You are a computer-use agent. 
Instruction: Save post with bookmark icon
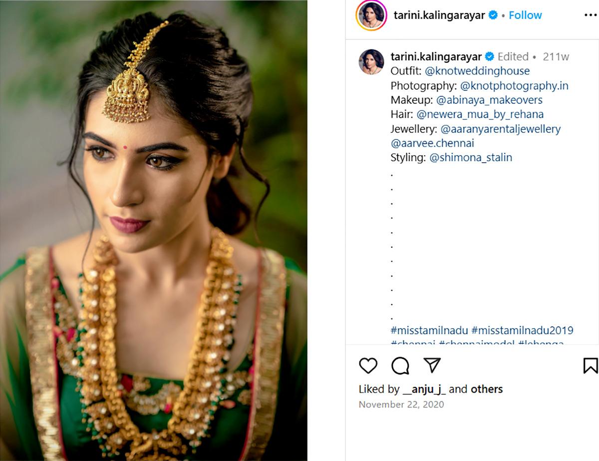point(590,366)
